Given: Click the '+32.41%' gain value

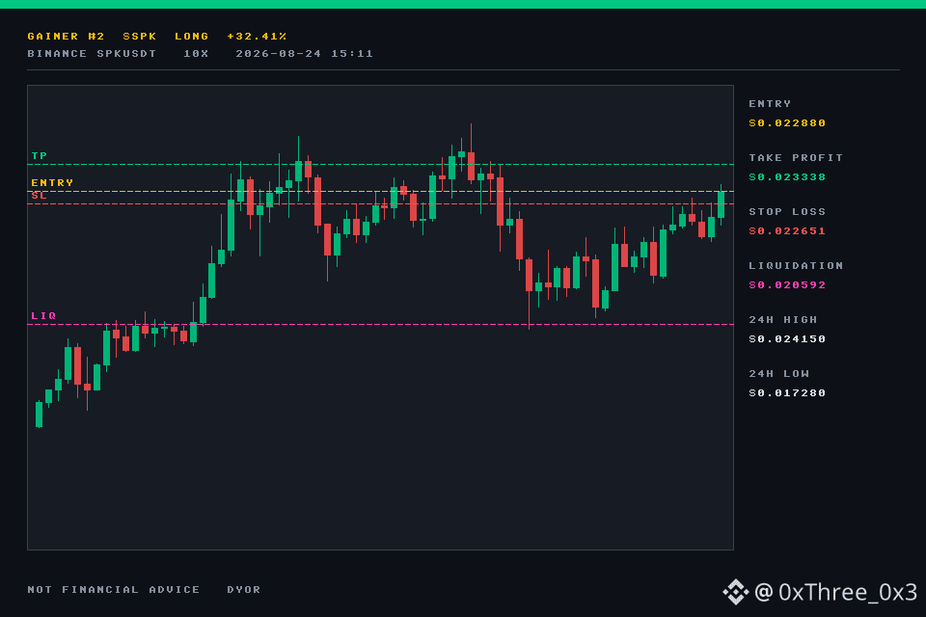Looking at the screenshot, I should coord(257,36).
